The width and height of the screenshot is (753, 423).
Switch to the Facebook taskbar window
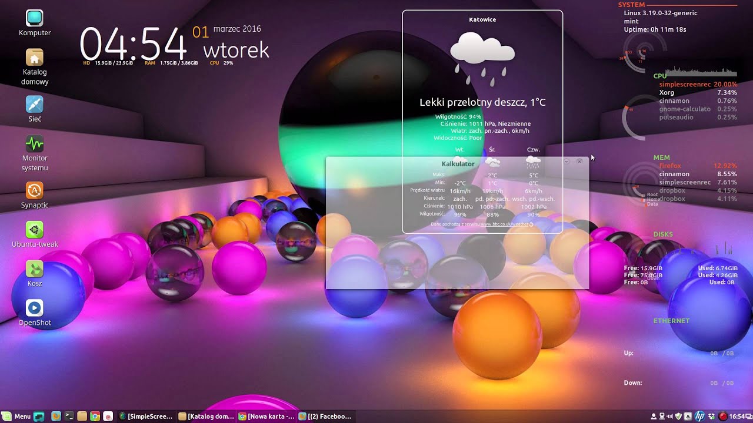pyautogui.click(x=325, y=416)
